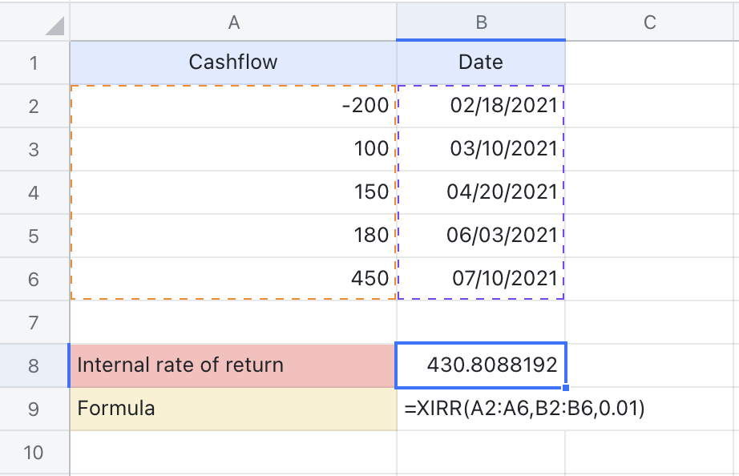Select the Formula label cell

click(233, 409)
